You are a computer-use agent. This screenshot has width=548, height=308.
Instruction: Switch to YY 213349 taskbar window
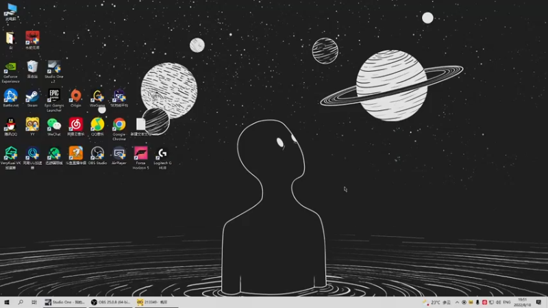click(x=156, y=302)
